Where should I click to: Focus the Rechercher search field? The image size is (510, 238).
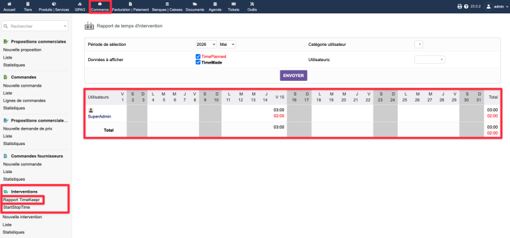[35, 26]
